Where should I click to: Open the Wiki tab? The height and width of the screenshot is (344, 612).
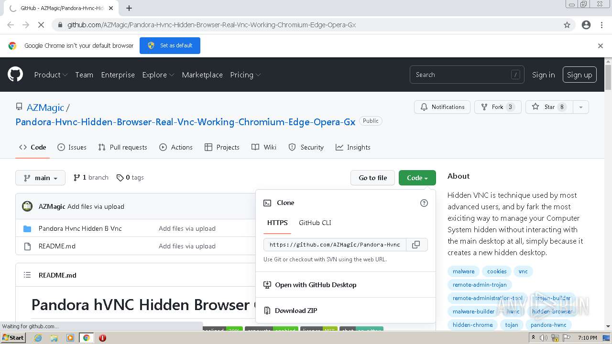tap(264, 147)
